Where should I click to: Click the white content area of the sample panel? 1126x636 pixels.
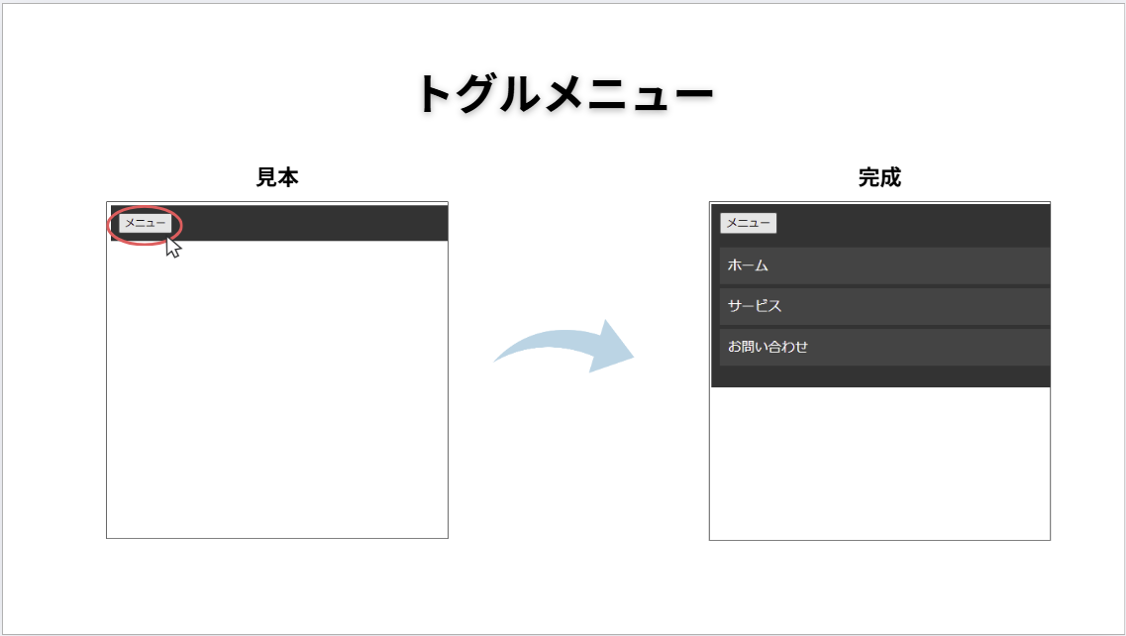click(x=279, y=396)
